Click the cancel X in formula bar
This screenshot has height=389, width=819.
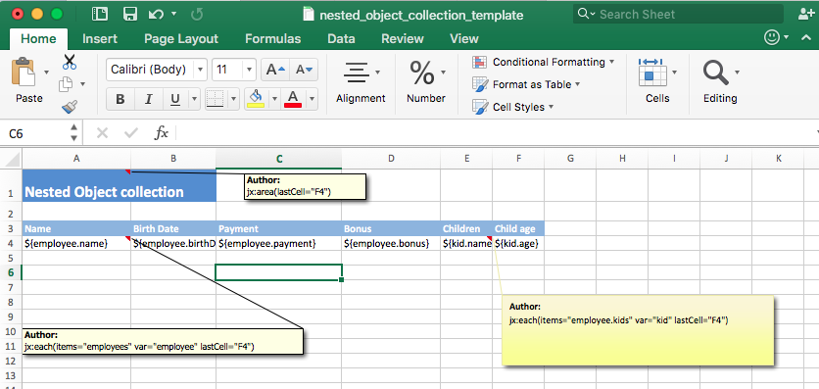point(102,133)
